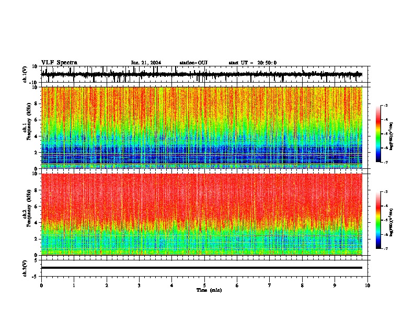Click the '2' tick on the time axis
This screenshot has height=320, width=414.
click(x=107, y=285)
